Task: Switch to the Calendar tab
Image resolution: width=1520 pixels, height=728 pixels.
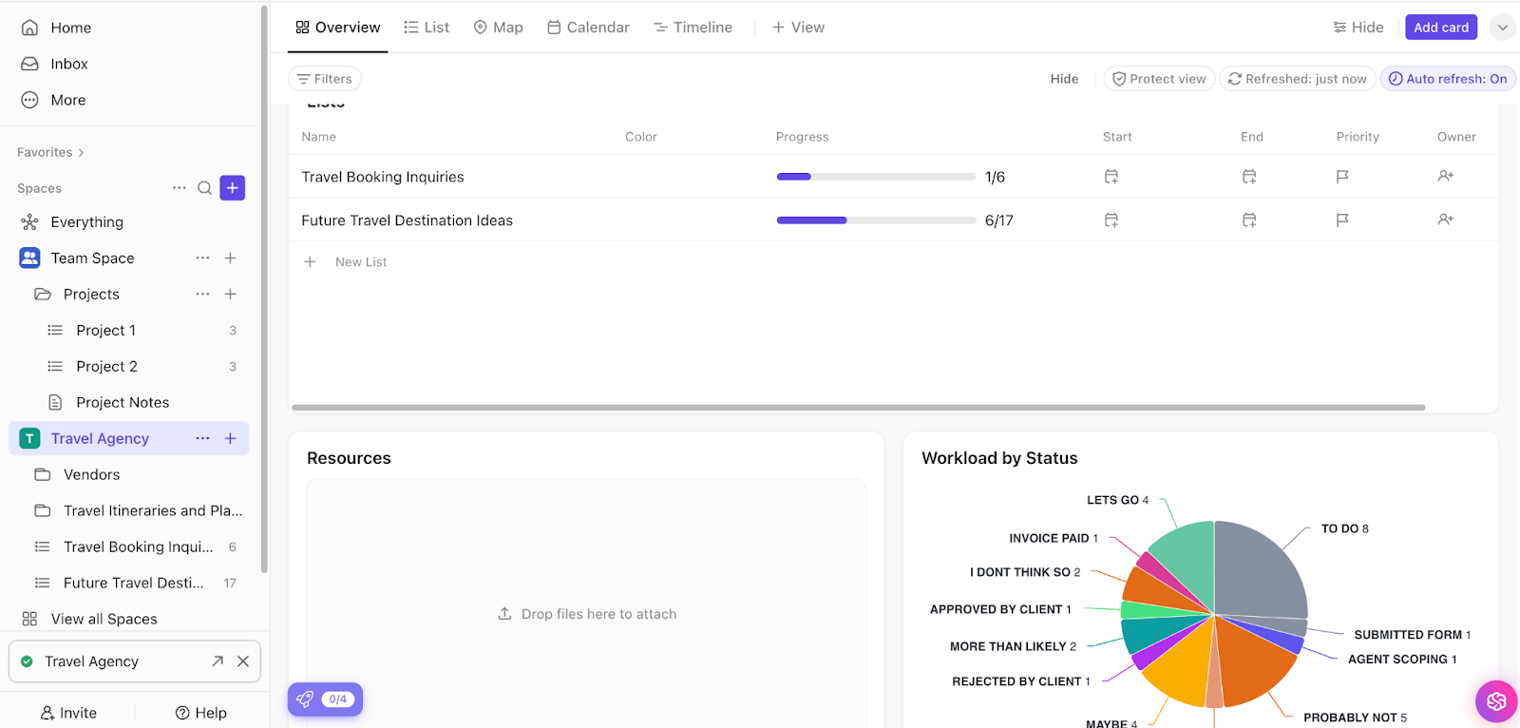Action: pos(588,28)
